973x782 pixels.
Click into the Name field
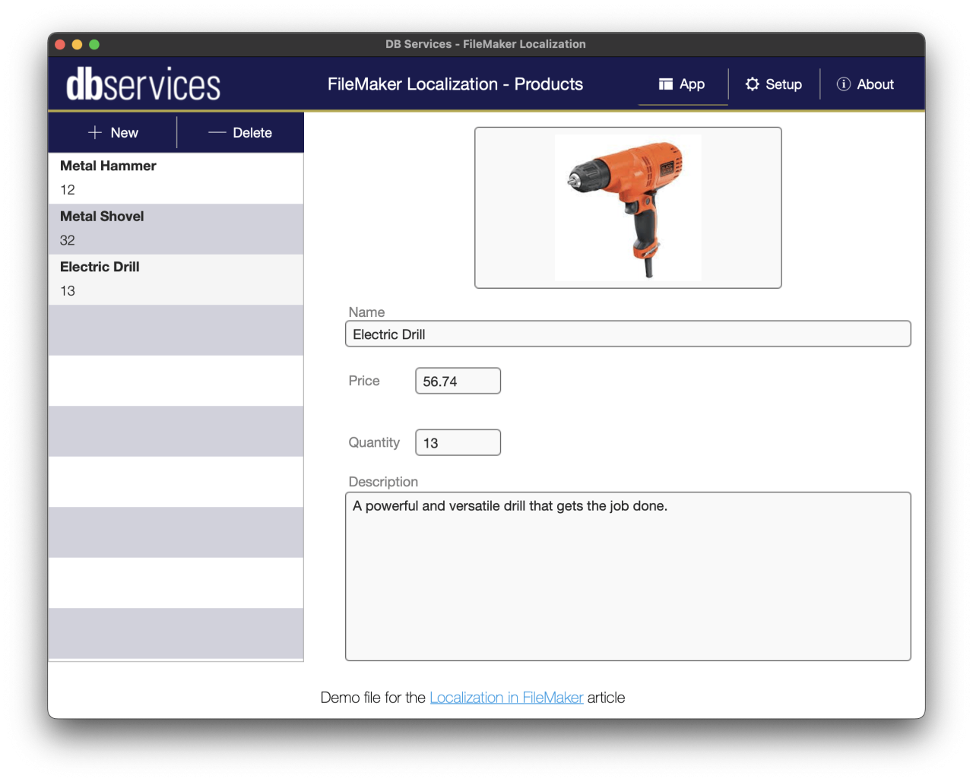(x=628, y=334)
